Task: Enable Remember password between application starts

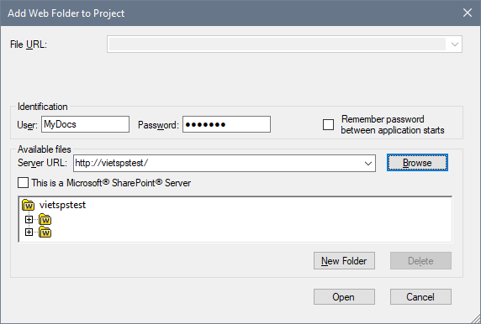Action: 328,124
